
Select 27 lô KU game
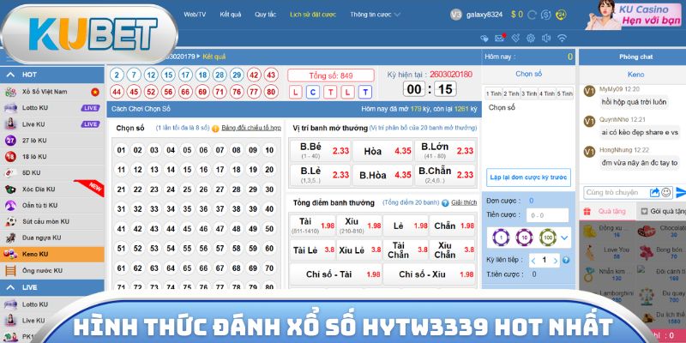coord(52,141)
